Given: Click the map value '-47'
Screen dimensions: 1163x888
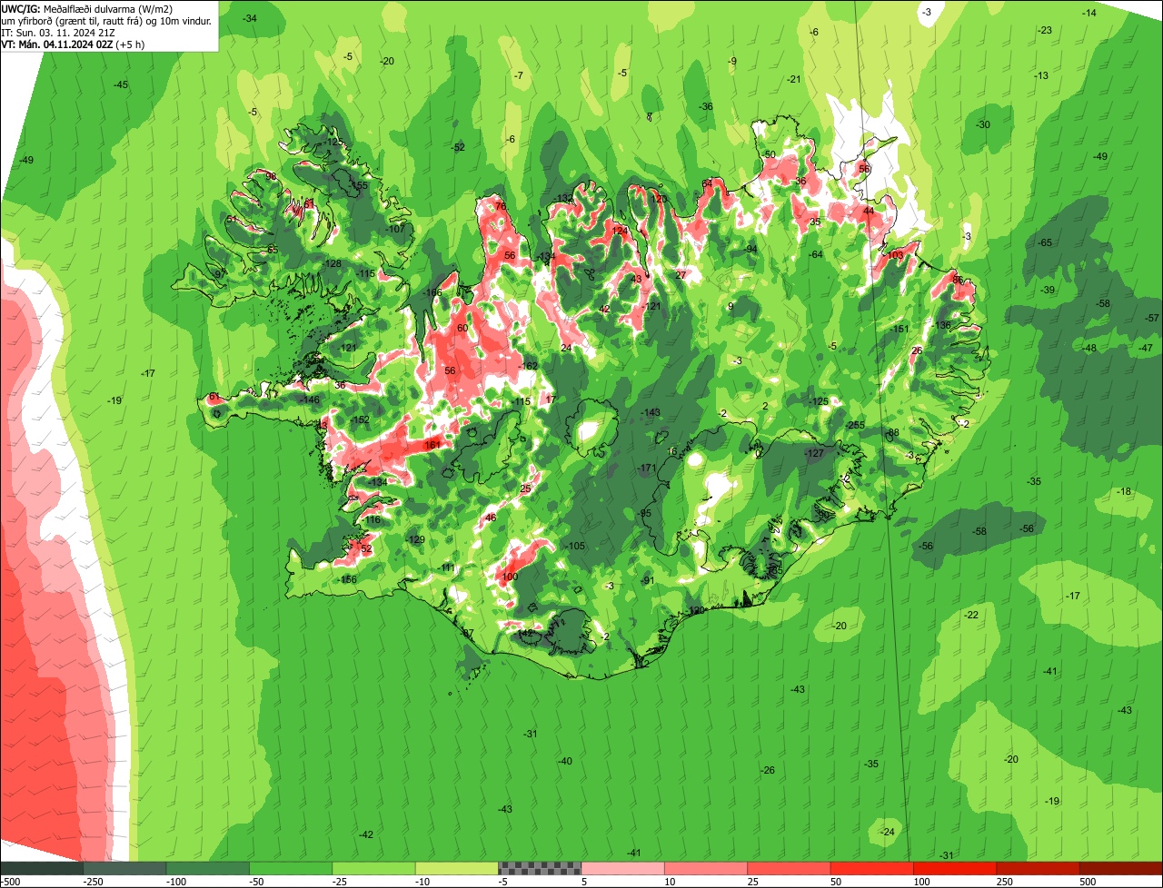Looking at the screenshot, I should 1146,348.
